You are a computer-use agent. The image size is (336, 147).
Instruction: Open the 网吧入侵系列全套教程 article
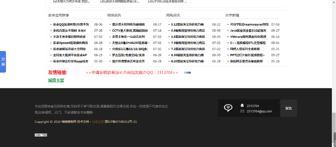245,49
